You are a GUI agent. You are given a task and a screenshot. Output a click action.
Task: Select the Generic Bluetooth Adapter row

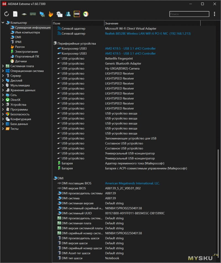click(x=134, y=63)
